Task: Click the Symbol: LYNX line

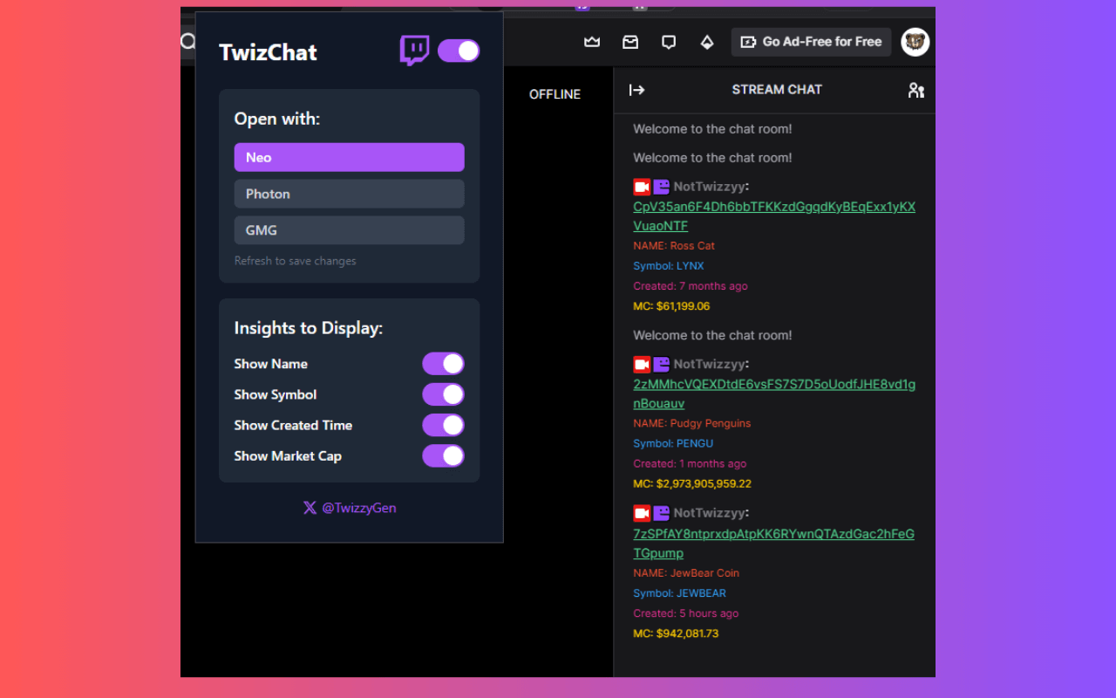Action: 669,266
